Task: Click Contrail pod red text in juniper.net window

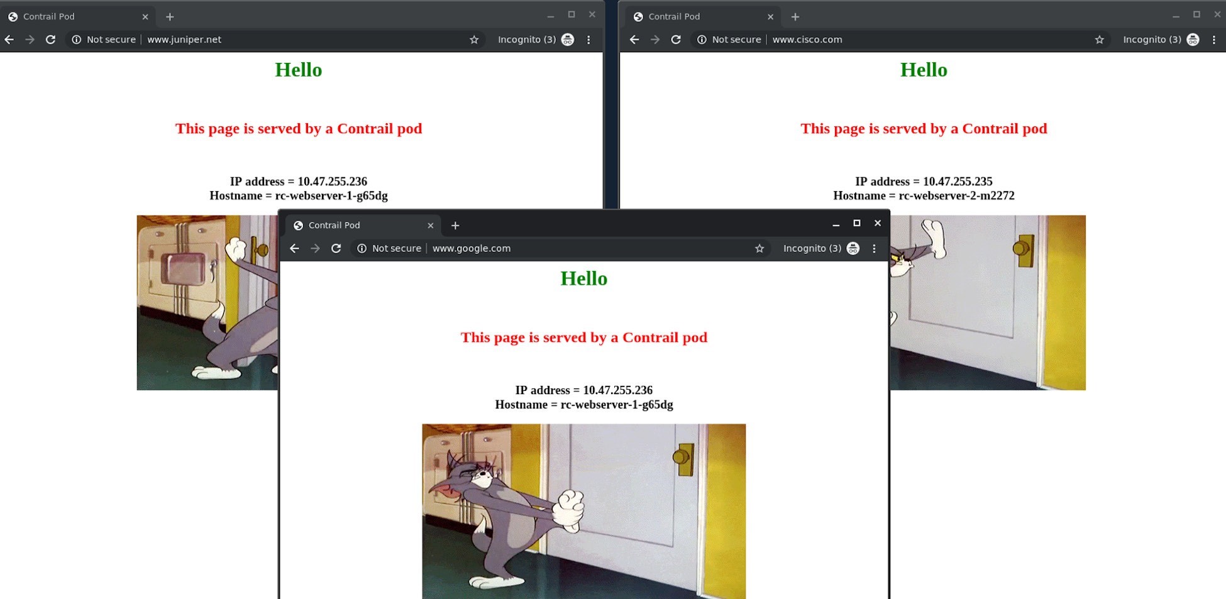Action: [x=299, y=129]
